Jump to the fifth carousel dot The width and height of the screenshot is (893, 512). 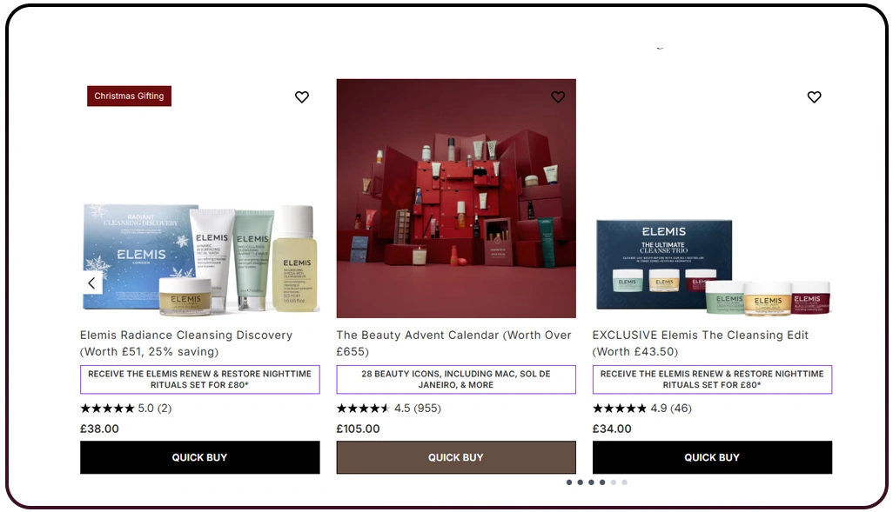(x=614, y=482)
